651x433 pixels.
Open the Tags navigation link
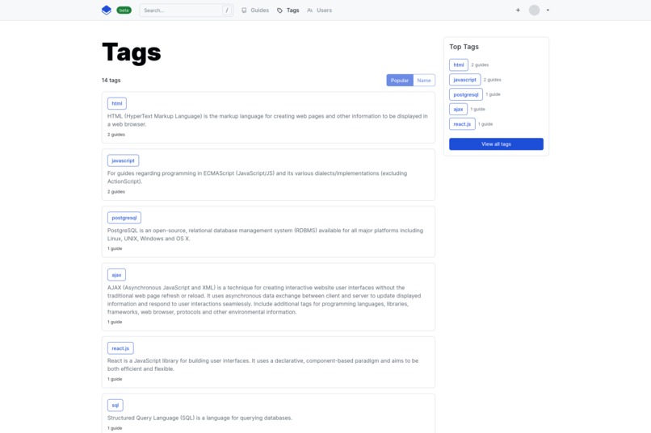(x=288, y=10)
